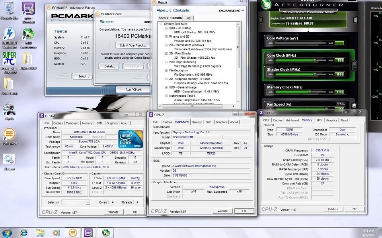Launch the 3DMark06 desktop icon

pos(9,136)
